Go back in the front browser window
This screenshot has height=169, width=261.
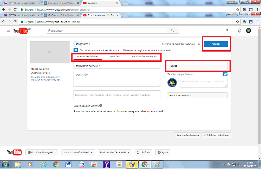point(4,22)
